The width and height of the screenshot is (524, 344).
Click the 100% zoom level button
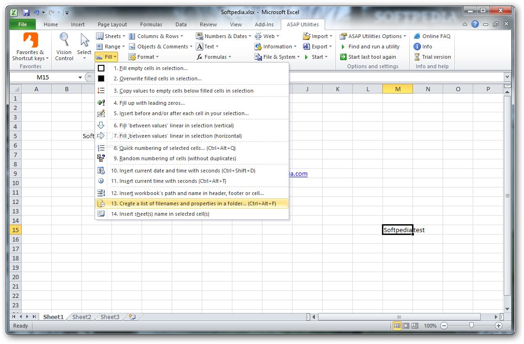[x=430, y=326]
